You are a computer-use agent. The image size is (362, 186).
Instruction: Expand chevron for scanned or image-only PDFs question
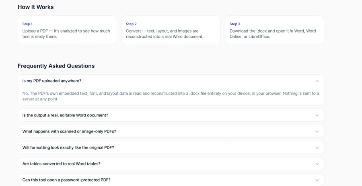coord(317,131)
